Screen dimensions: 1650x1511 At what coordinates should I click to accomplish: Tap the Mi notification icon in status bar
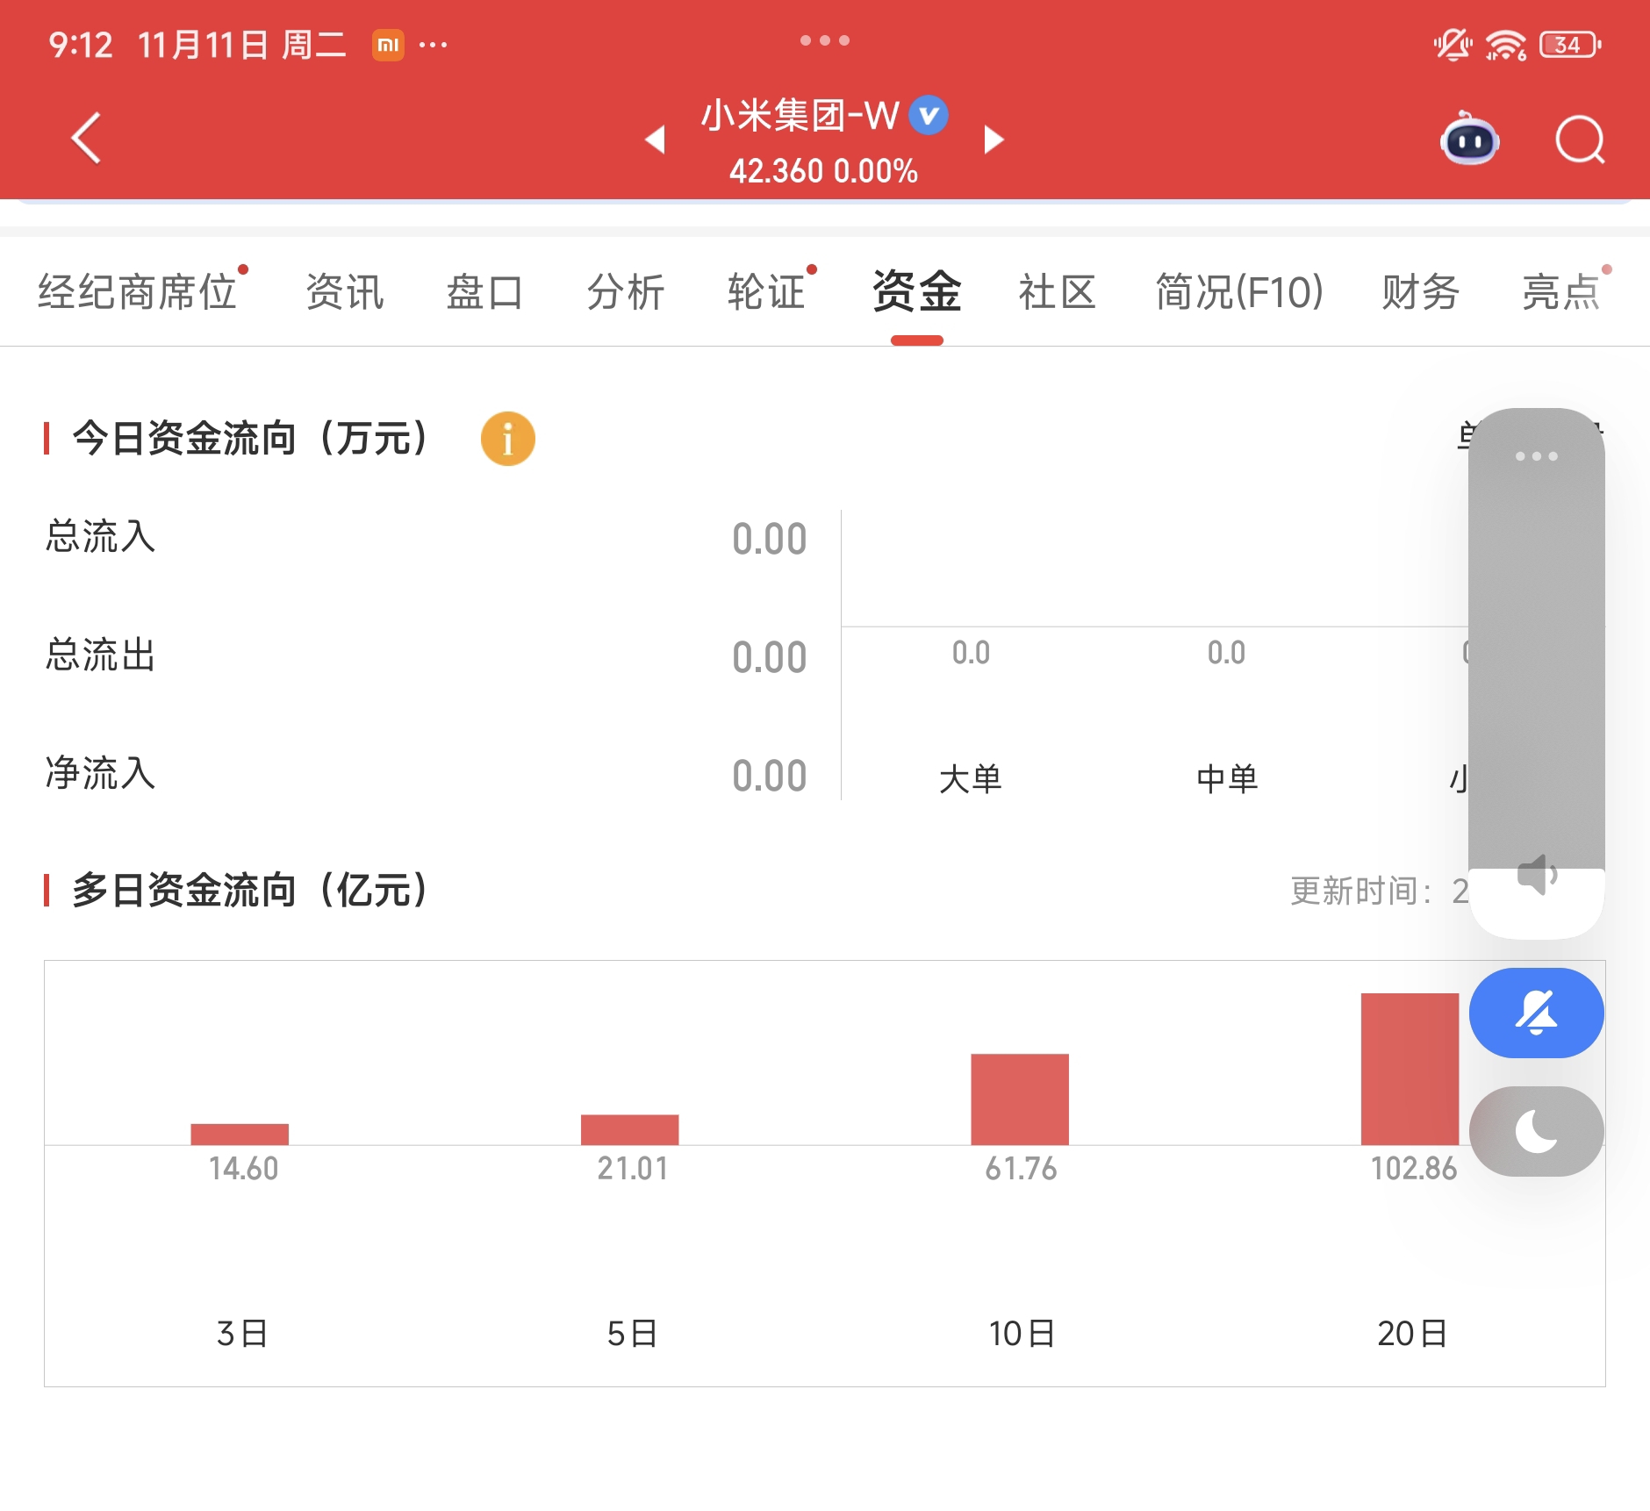point(388,45)
